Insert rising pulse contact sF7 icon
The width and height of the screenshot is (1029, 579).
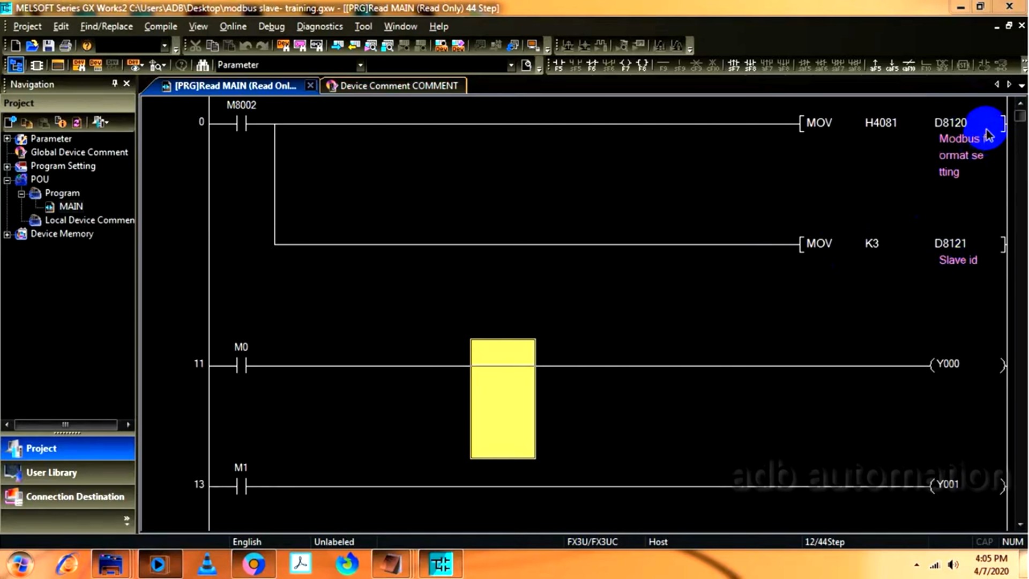[x=734, y=65]
